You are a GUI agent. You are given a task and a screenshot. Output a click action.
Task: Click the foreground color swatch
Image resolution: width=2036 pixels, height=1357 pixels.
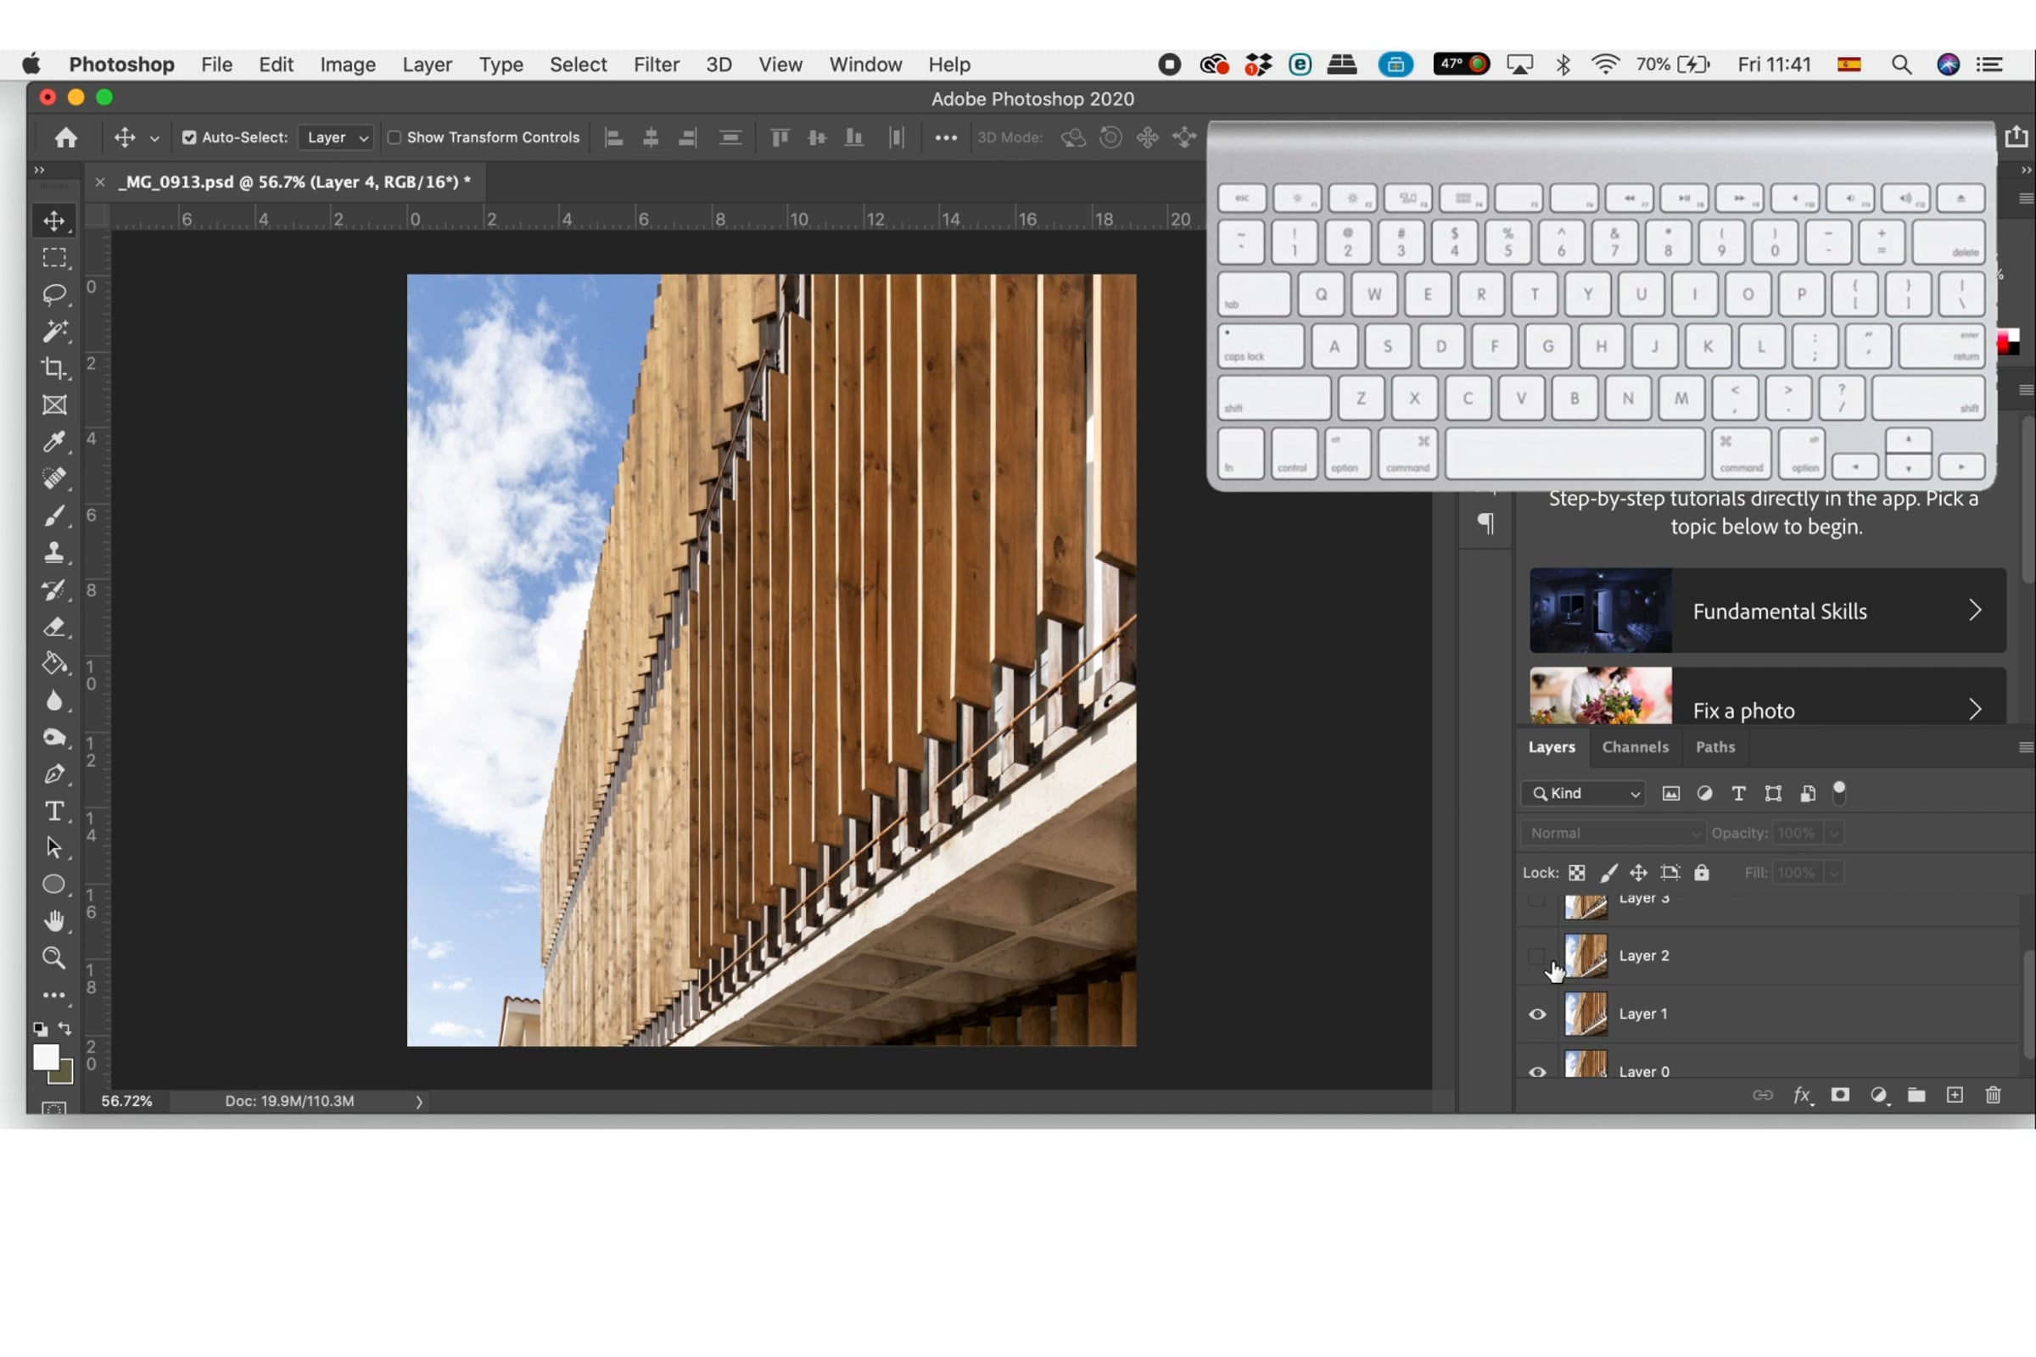click(x=45, y=1057)
